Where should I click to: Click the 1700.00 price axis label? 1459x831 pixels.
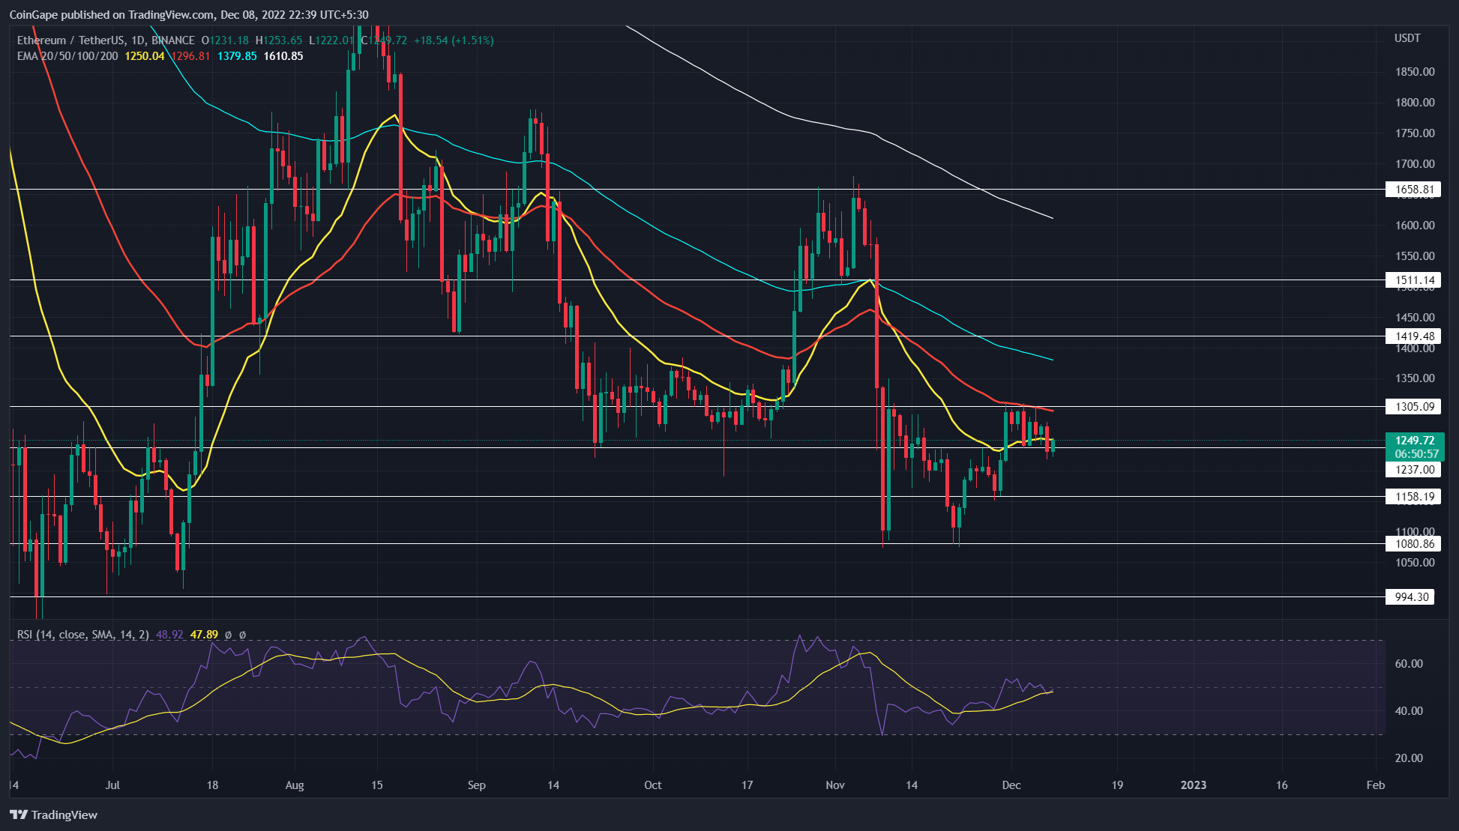(1415, 164)
